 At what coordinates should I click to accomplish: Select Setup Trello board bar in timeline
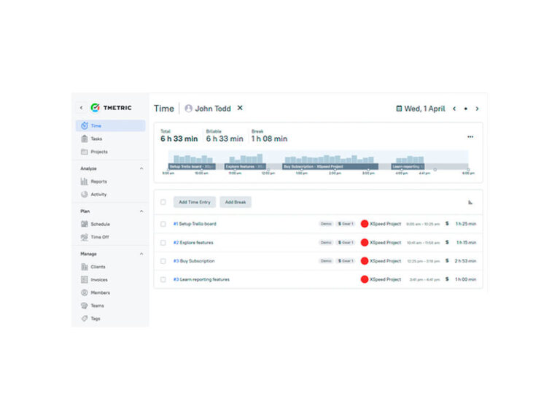coord(192,166)
